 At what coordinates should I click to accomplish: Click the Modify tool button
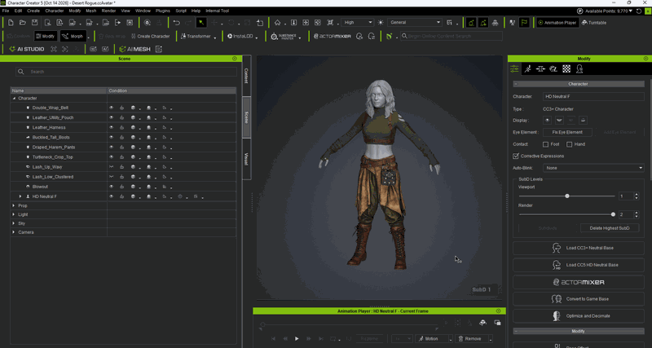pos(46,36)
